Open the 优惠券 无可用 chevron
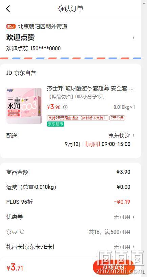 (133, 217)
